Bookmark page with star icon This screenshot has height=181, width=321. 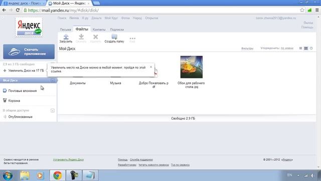tap(302, 10)
